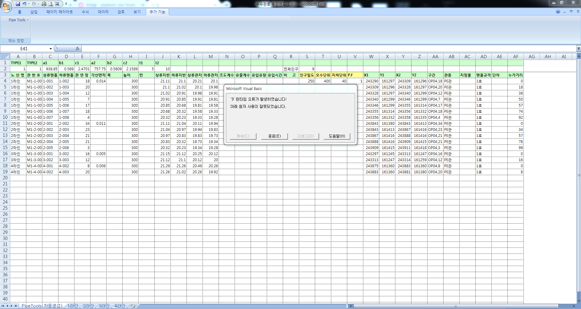Open Print Preview magnifier icon
Image resolution: width=581 pixels, height=309 pixels.
click(51, 4)
